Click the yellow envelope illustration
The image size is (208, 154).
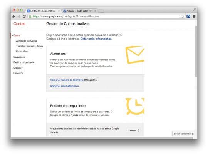135,55
